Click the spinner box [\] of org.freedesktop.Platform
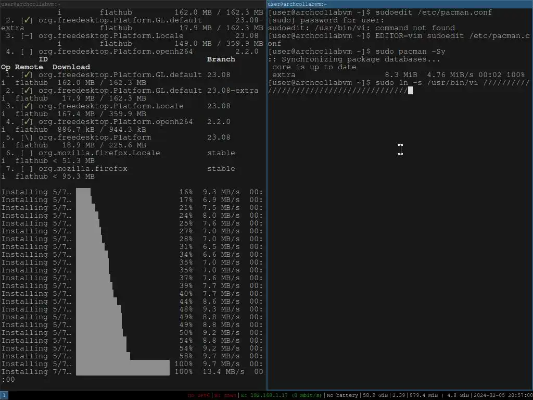Screen dimensions: 533x400 (x=27, y=137)
